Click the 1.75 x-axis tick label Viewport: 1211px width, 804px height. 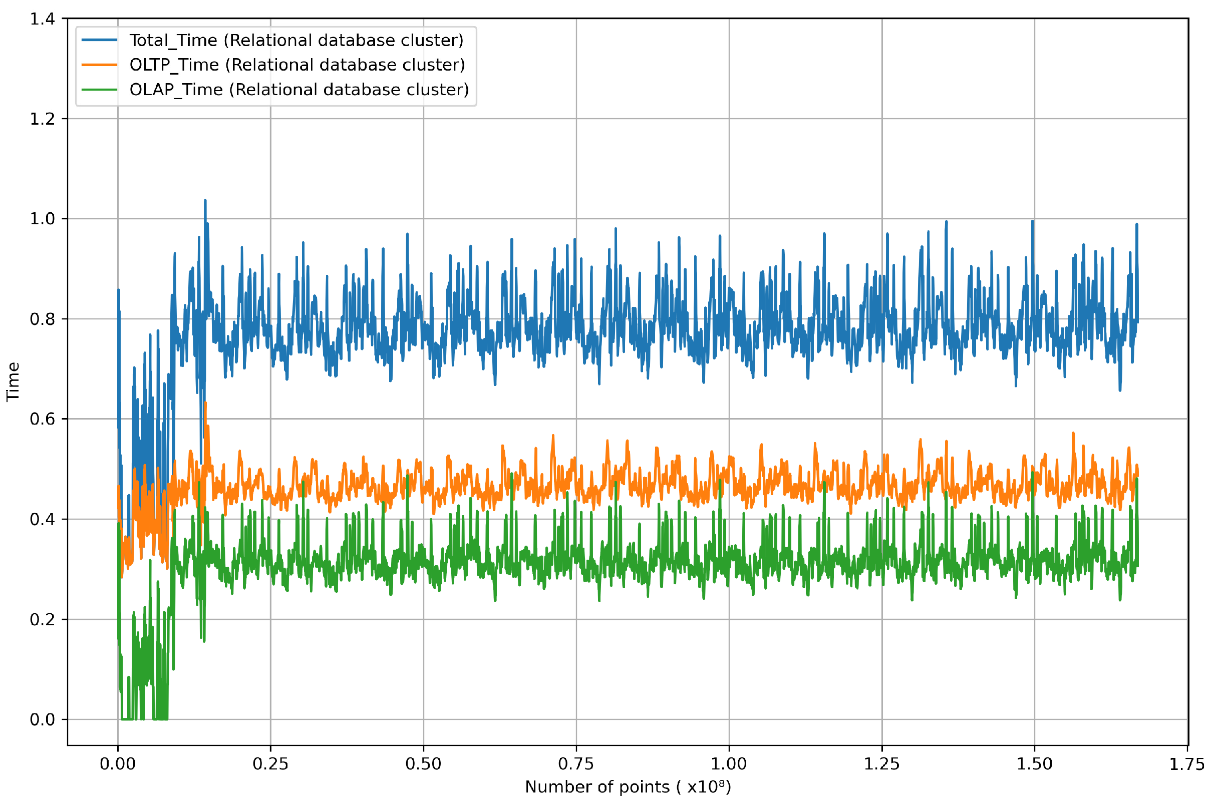coord(1187,764)
